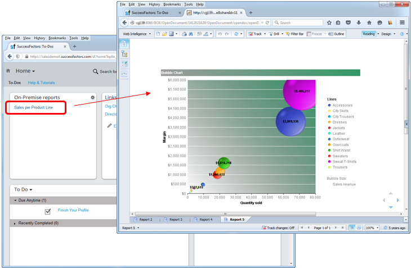Select the Report 5 tab
The height and width of the screenshot is (268, 411).
coord(234,220)
